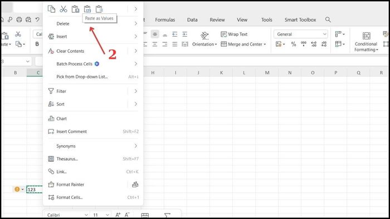Viewport: 390px width, 219px height.
Task: Switch to the Review tab
Action: click(217, 20)
